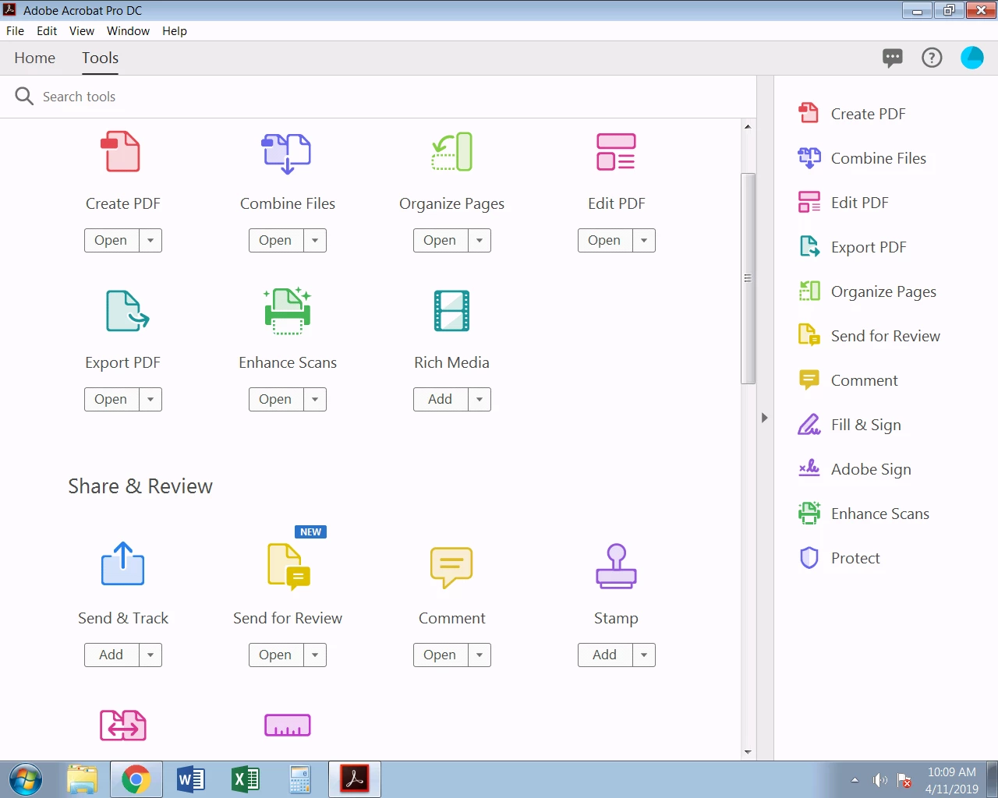Click the Add button under Rich Media
This screenshot has height=798, width=998.
tap(441, 399)
